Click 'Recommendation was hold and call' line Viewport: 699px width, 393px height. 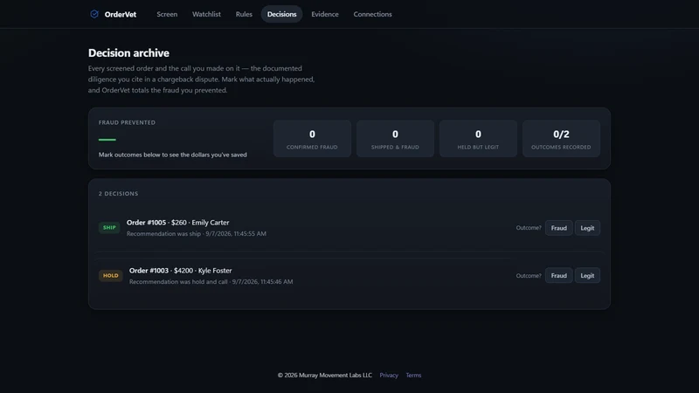tap(211, 281)
